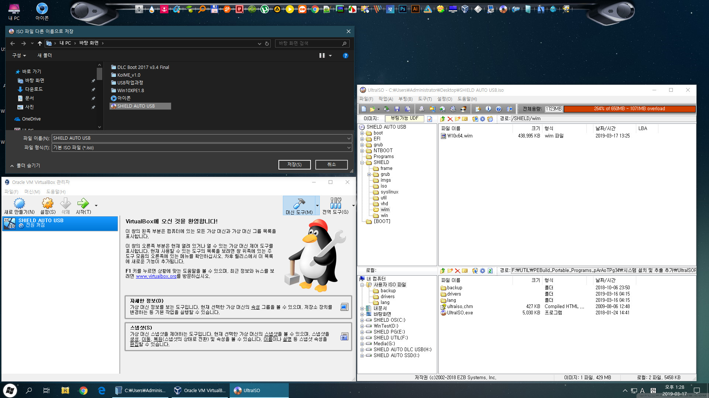Open the 파일 이름 combo box dropdown
Image resolution: width=709 pixels, height=398 pixels.
[x=349, y=139]
